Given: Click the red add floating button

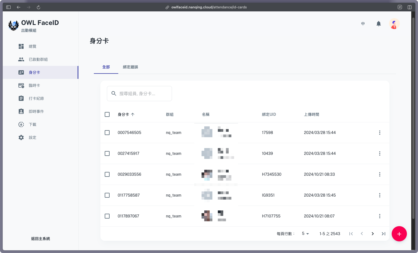Looking at the screenshot, I should (399, 234).
